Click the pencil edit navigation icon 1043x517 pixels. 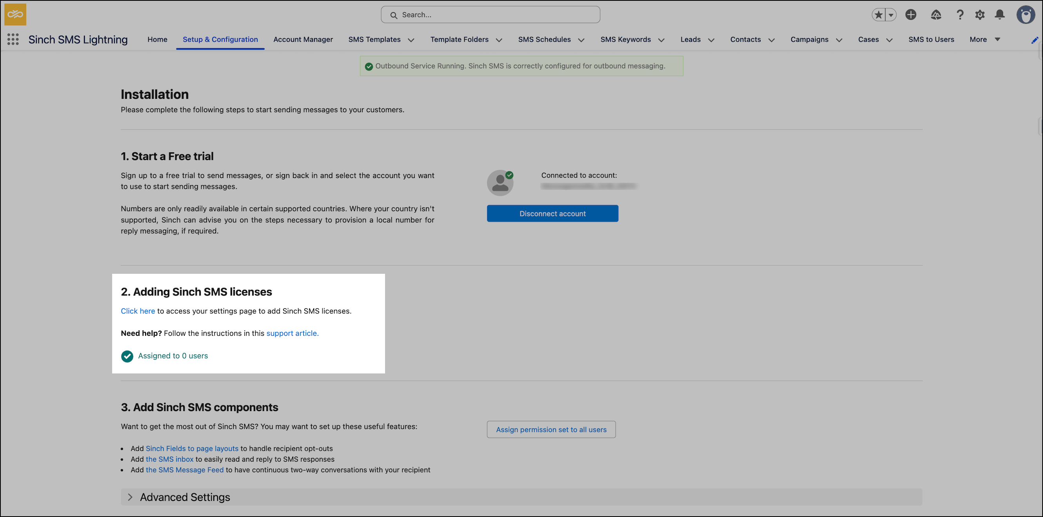click(x=1034, y=40)
